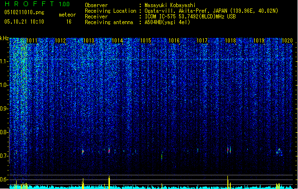Select the meteor count 16

[69, 22]
